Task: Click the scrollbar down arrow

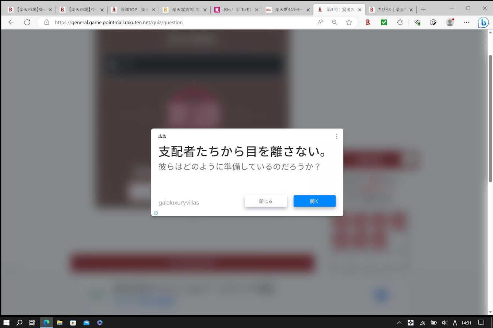Action: click(x=490, y=312)
